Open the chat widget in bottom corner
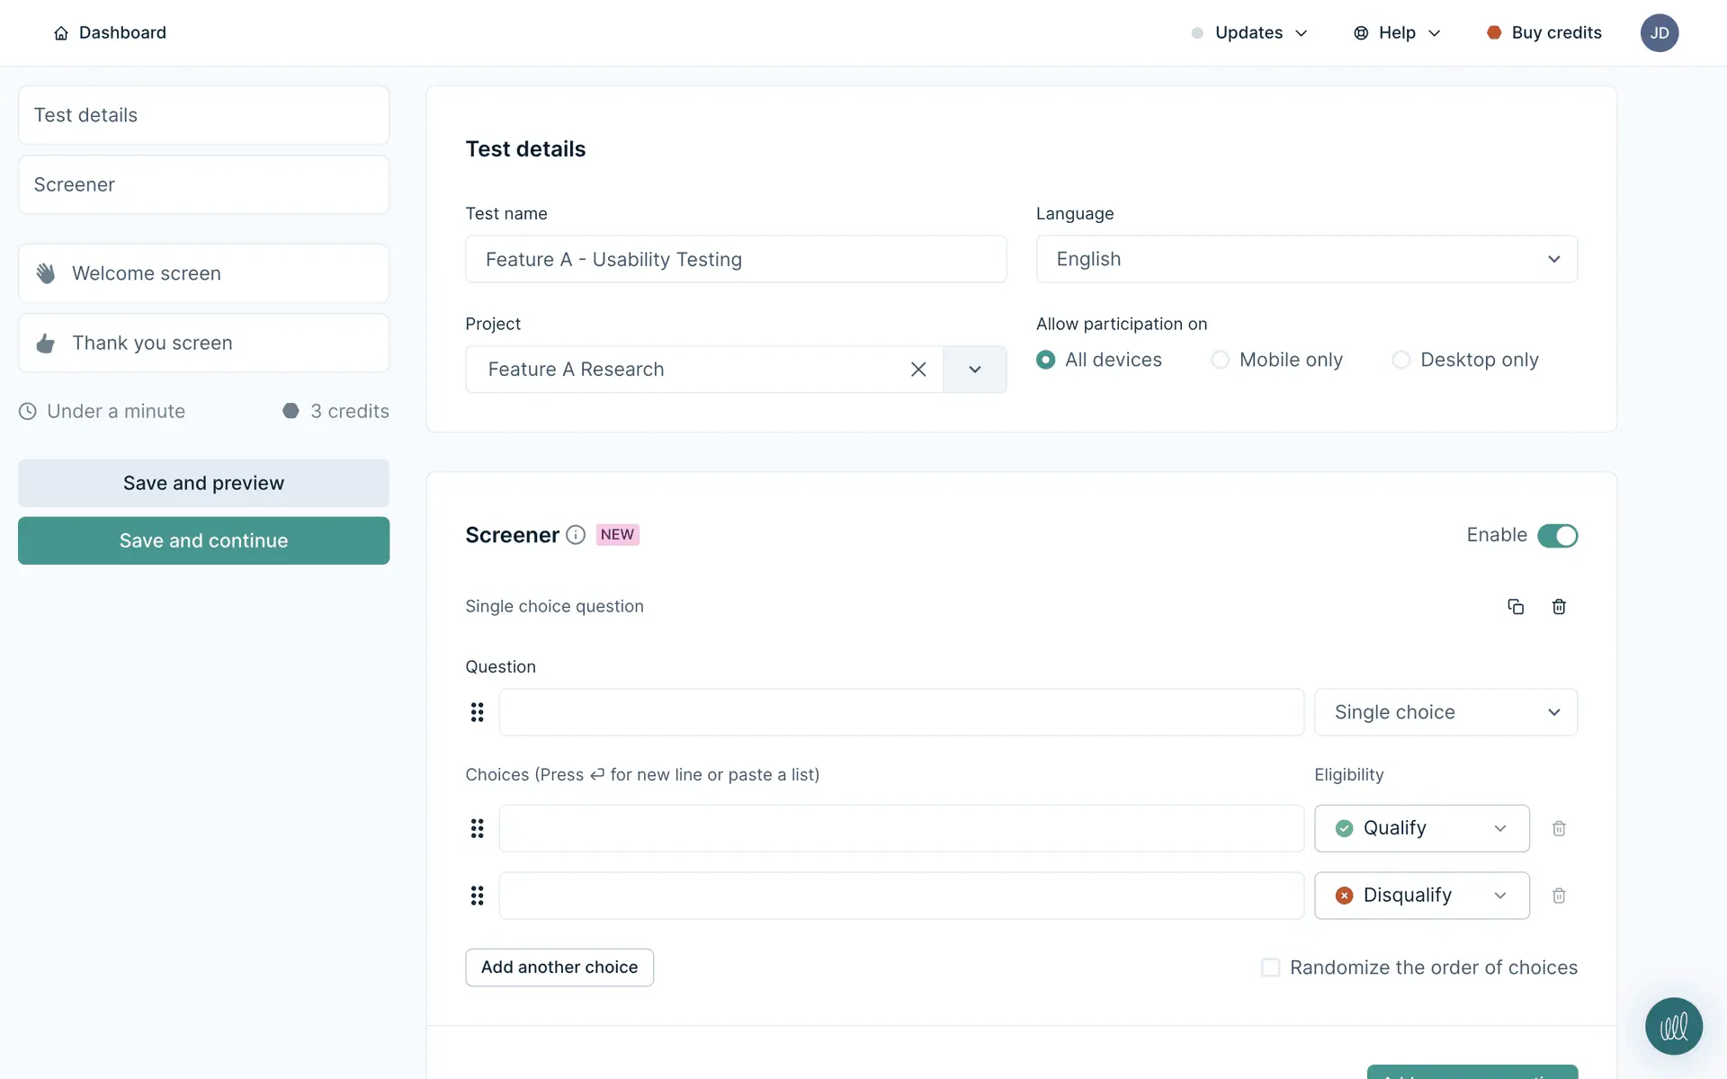This screenshot has width=1727, height=1079. (x=1673, y=1026)
